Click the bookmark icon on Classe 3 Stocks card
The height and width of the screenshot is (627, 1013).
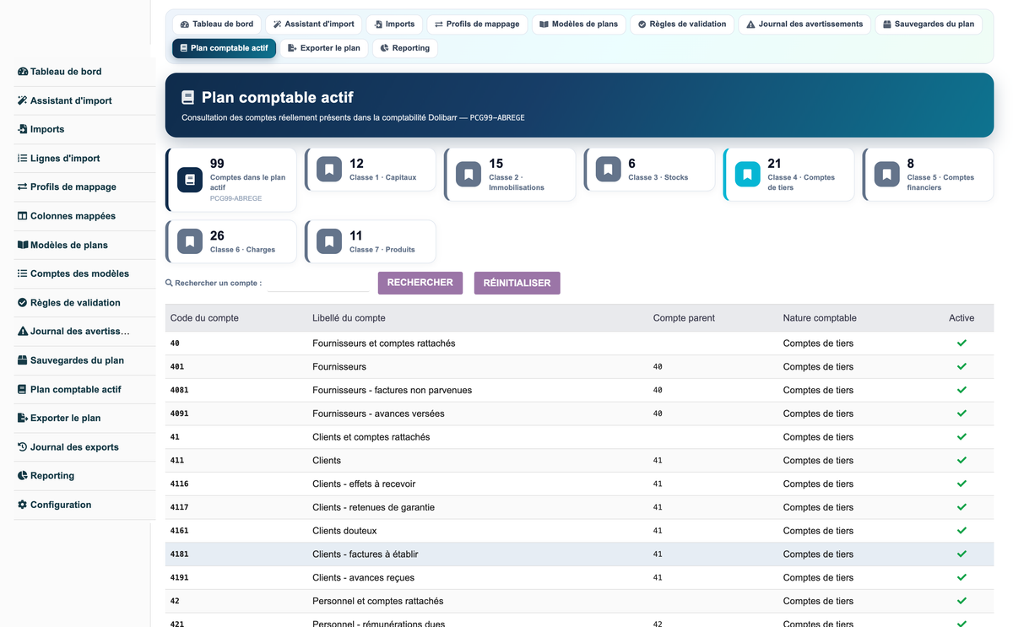608,170
